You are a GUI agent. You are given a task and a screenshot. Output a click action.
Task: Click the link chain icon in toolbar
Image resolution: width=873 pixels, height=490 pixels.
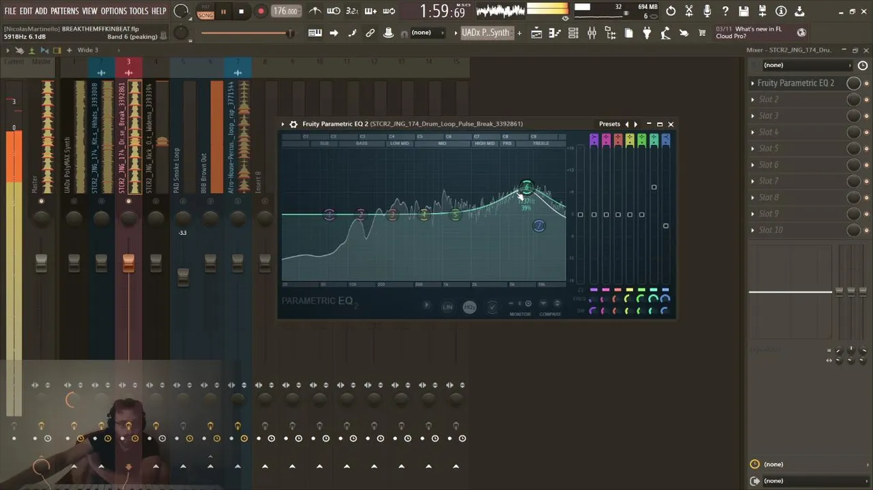(370, 33)
